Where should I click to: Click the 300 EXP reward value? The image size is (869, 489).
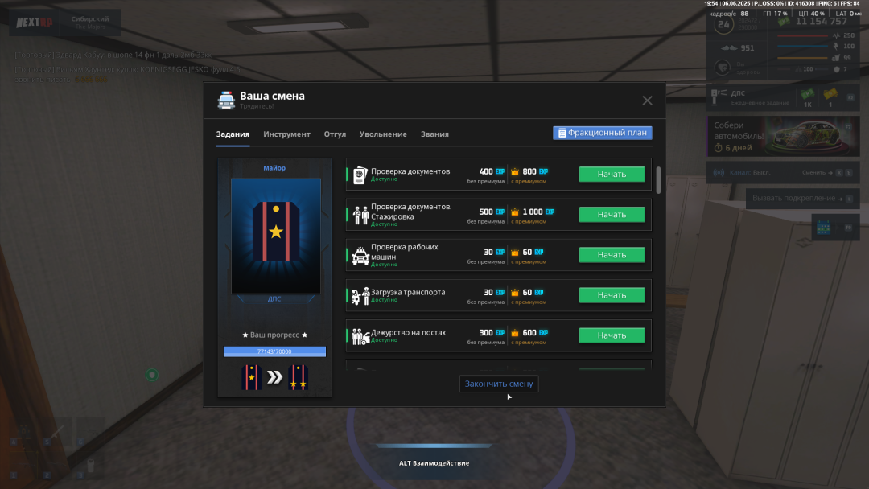pos(492,333)
